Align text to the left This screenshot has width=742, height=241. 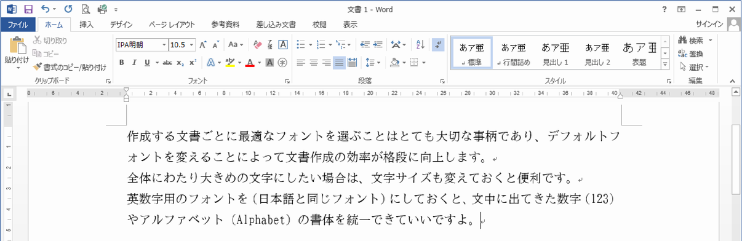pyautogui.click(x=301, y=63)
